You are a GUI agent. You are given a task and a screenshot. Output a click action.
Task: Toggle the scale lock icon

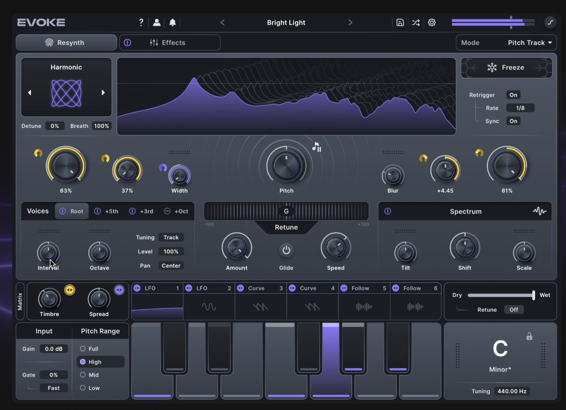point(529,336)
